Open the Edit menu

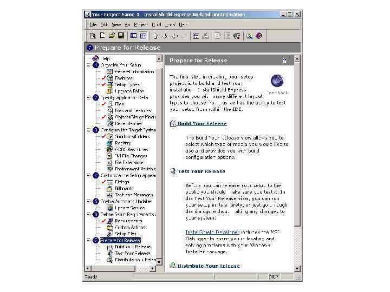tap(104, 24)
